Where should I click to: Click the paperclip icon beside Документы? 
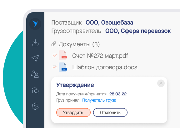coord(54,44)
